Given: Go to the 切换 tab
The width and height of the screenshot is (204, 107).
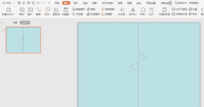Looking at the screenshot, I should pos(85,3).
